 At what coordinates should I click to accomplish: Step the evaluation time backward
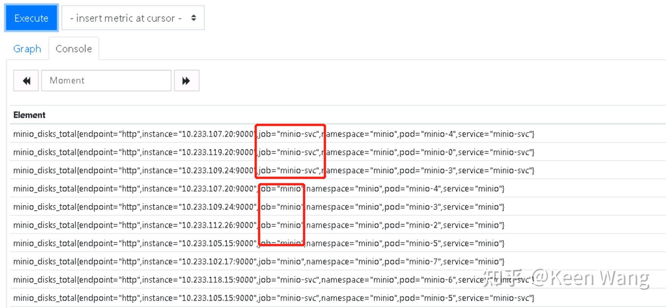(26, 80)
